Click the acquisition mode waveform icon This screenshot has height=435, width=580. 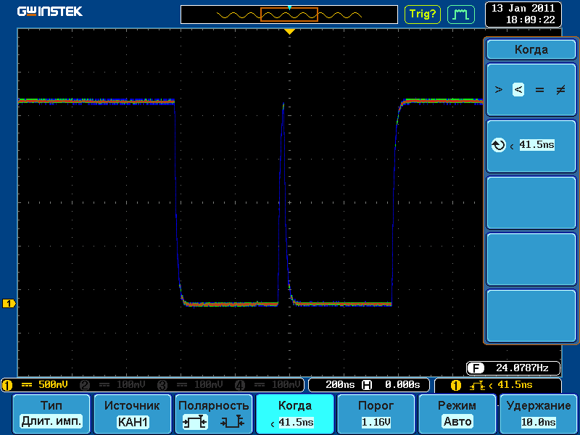coord(460,14)
